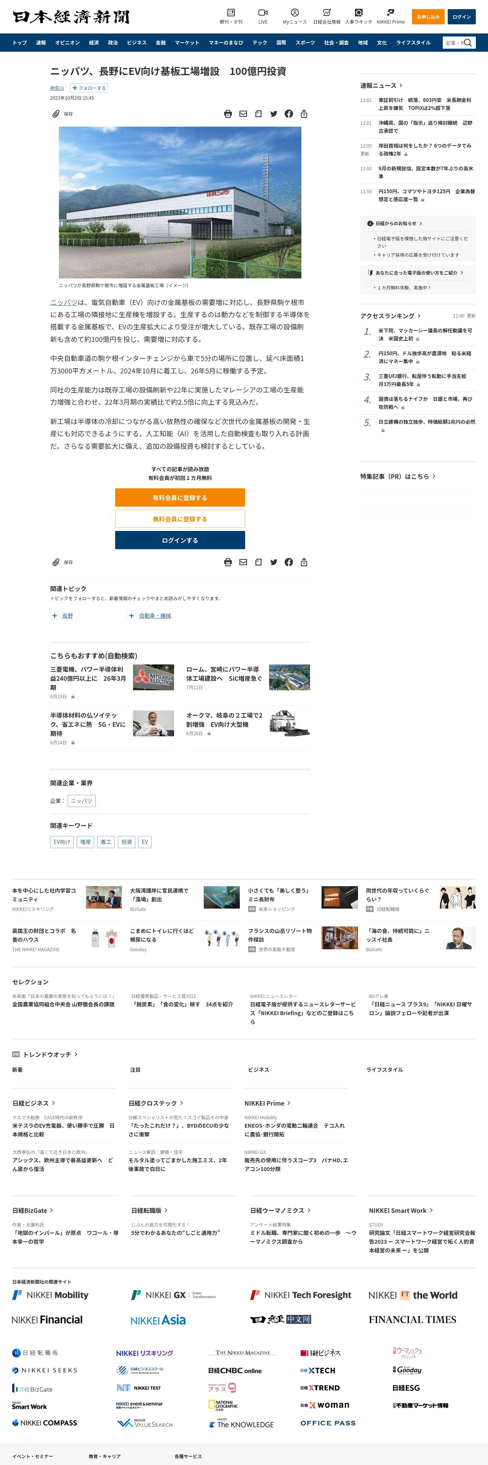Image resolution: width=488 pixels, height=1465 pixels.
Task: Open the factory rendering article image
Action: tap(180, 202)
